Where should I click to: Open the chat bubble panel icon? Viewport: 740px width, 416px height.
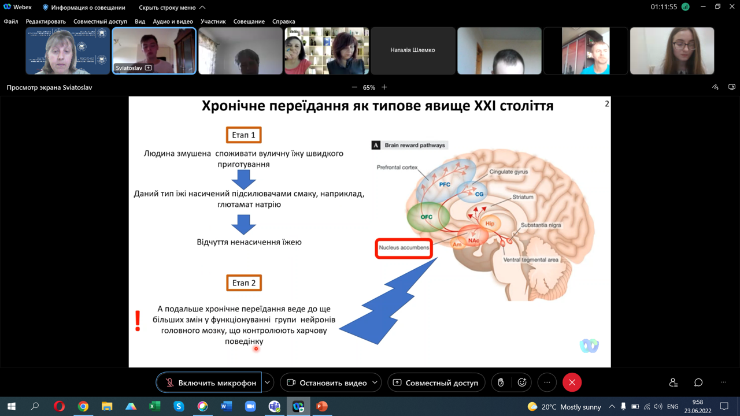pos(698,382)
